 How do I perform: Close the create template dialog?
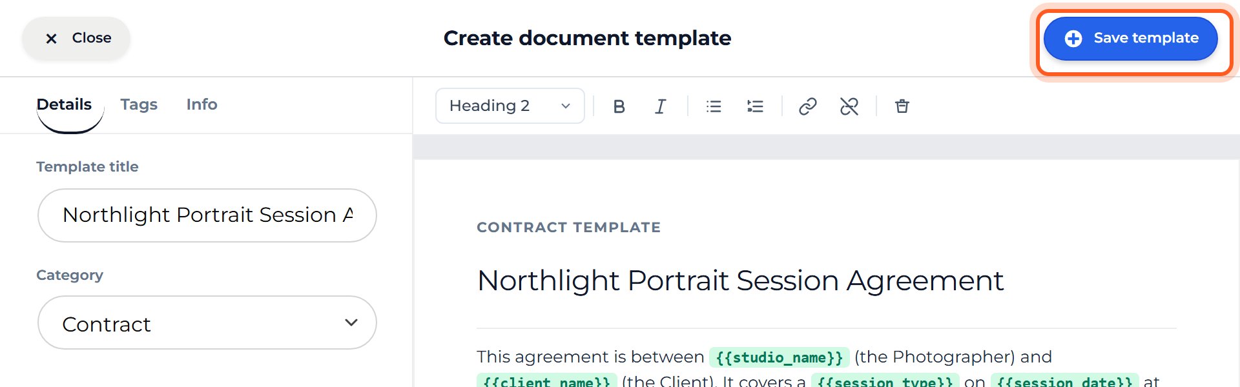click(77, 39)
